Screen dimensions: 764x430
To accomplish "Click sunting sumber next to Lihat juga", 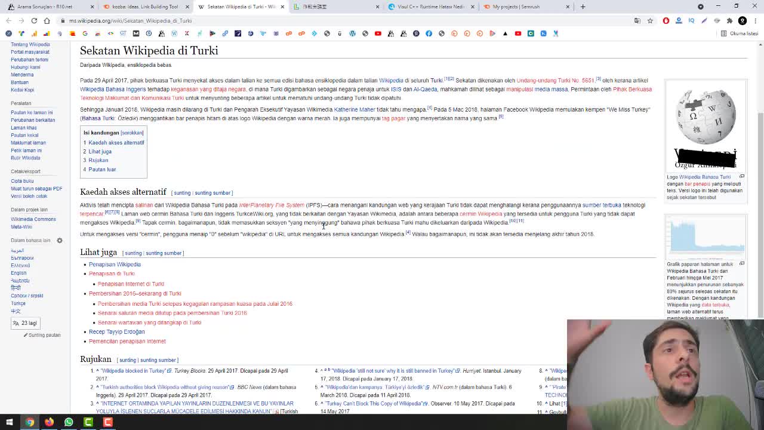I will pos(163,253).
